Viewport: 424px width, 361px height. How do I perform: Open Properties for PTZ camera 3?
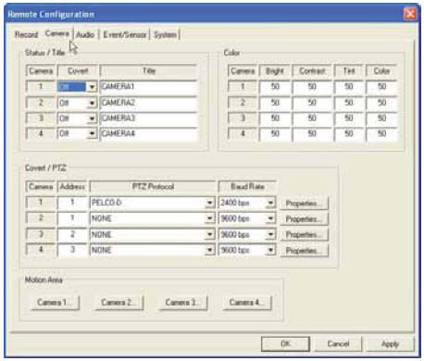tap(304, 235)
